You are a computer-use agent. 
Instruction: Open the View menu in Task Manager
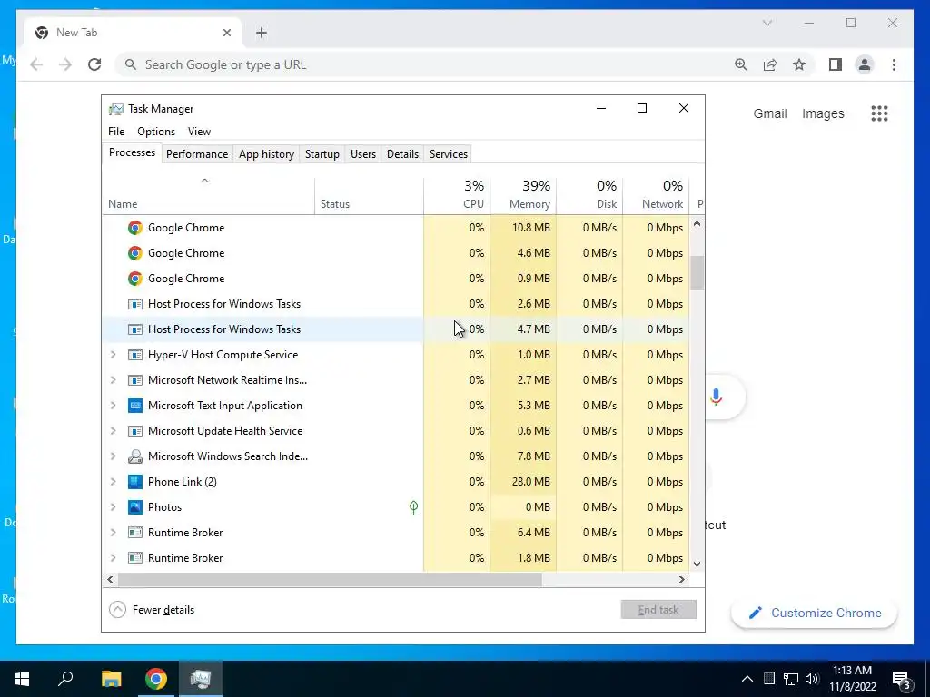(199, 132)
